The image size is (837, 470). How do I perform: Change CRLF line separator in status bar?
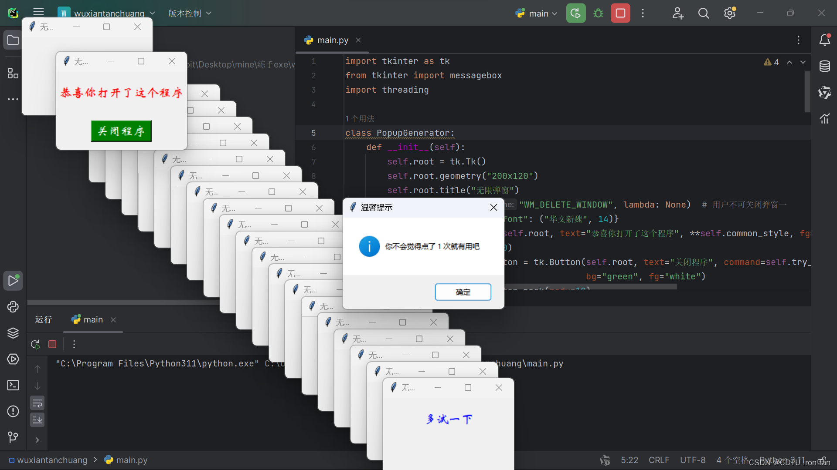pyautogui.click(x=659, y=460)
